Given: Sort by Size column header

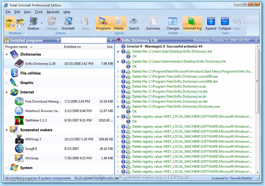Looking at the screenshot, I should (x=105, y=47).
